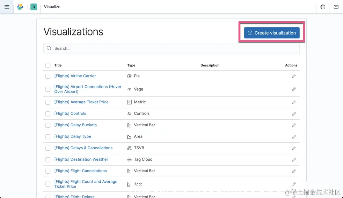Check the Airport Connections row checkbox

(x=48, y=89)
